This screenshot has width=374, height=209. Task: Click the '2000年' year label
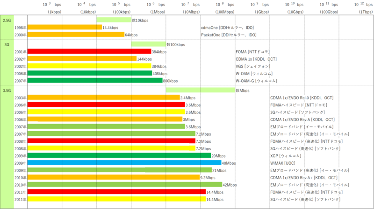[21, 35]
